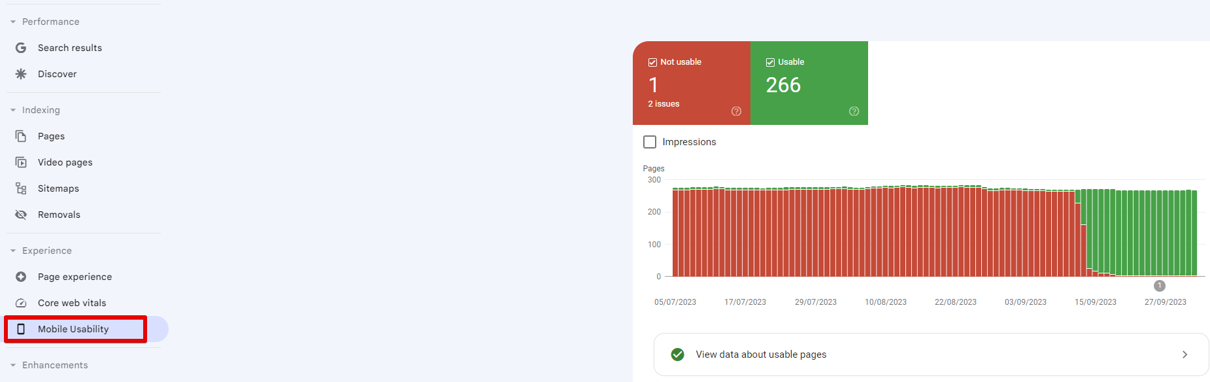This screenshot has height=382, width=1210.
Task: Enable the Impressions checkbox
Action: click(650, 142)
